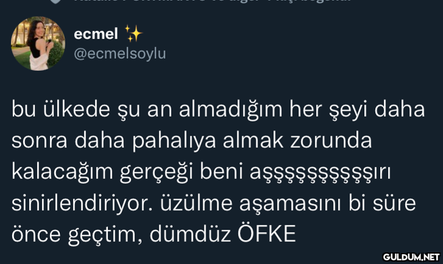Click the word sonra in the tweet

[x=39, y=142]
